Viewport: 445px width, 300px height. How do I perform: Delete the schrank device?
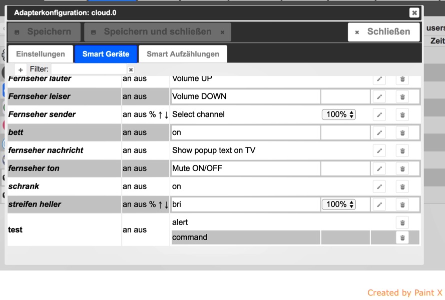pos(402,186)
